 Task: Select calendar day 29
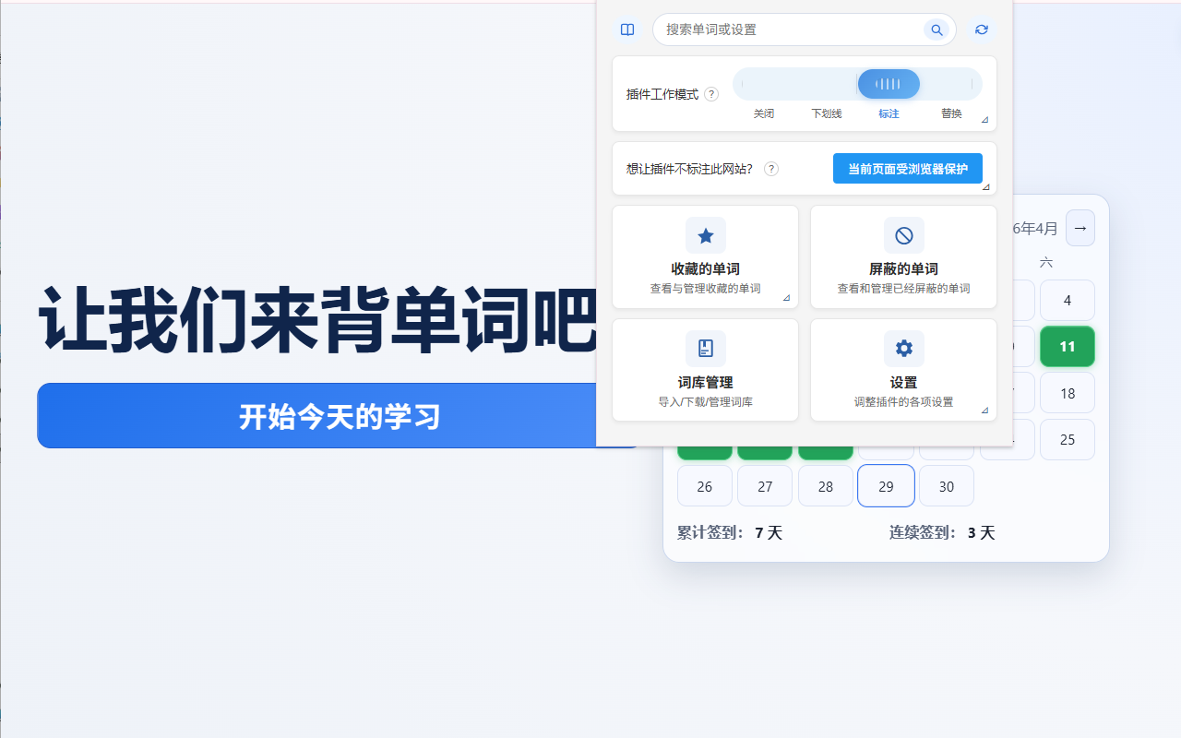[887, 486]
